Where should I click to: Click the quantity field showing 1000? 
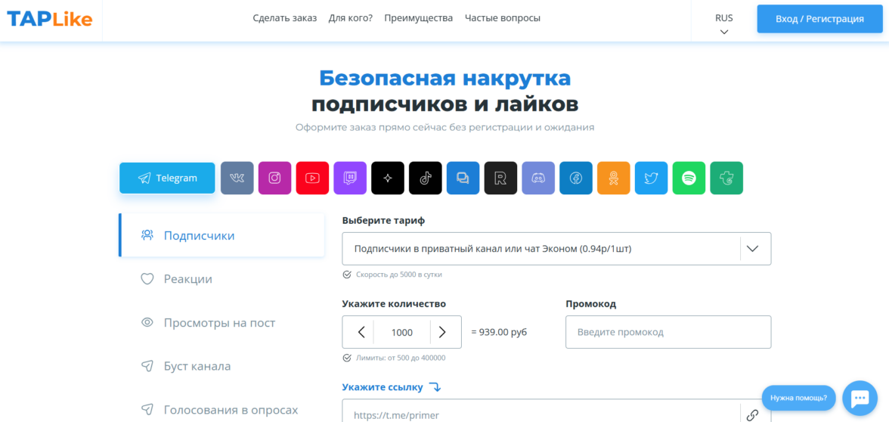[x=402, y=333]
